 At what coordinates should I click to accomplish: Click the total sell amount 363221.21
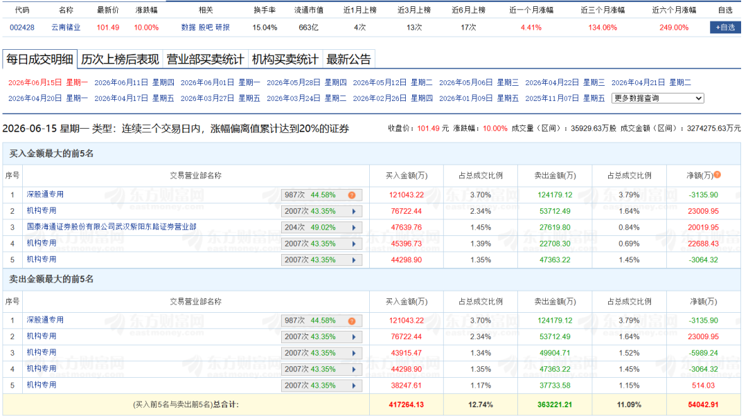click(x=554, y=405)
